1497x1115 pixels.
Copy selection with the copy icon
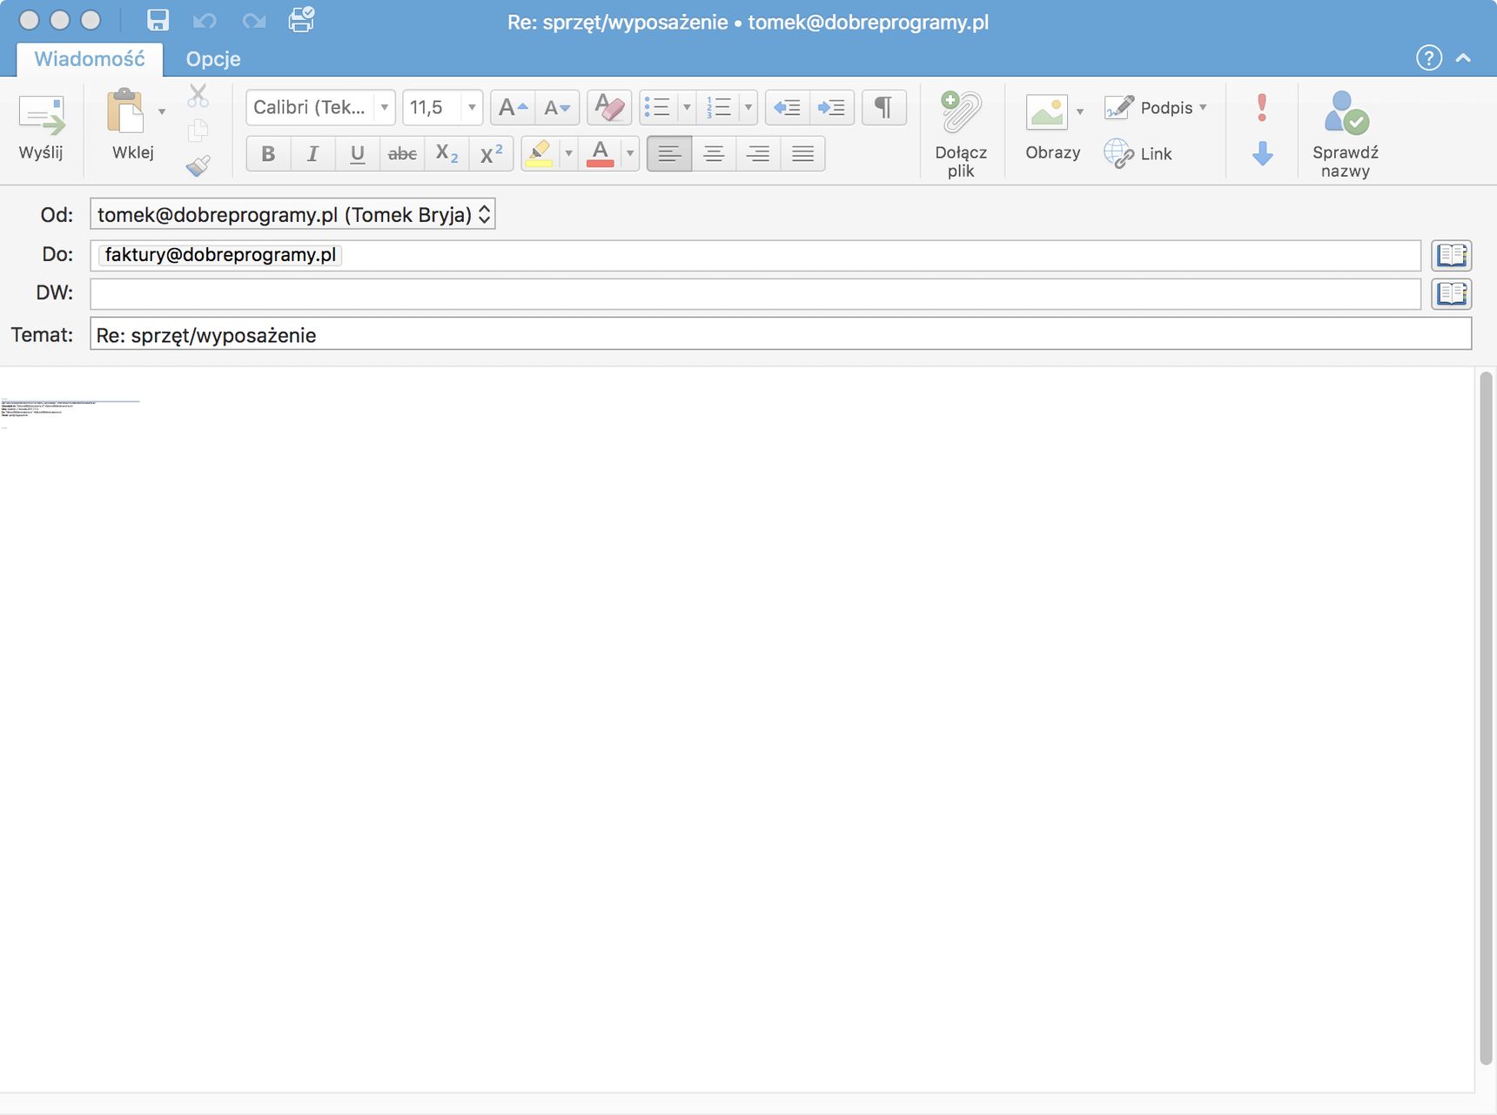coord(198,131)
